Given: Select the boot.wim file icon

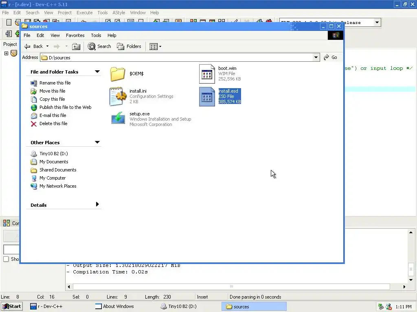Looking at the screenshot, I should (207, 74).
